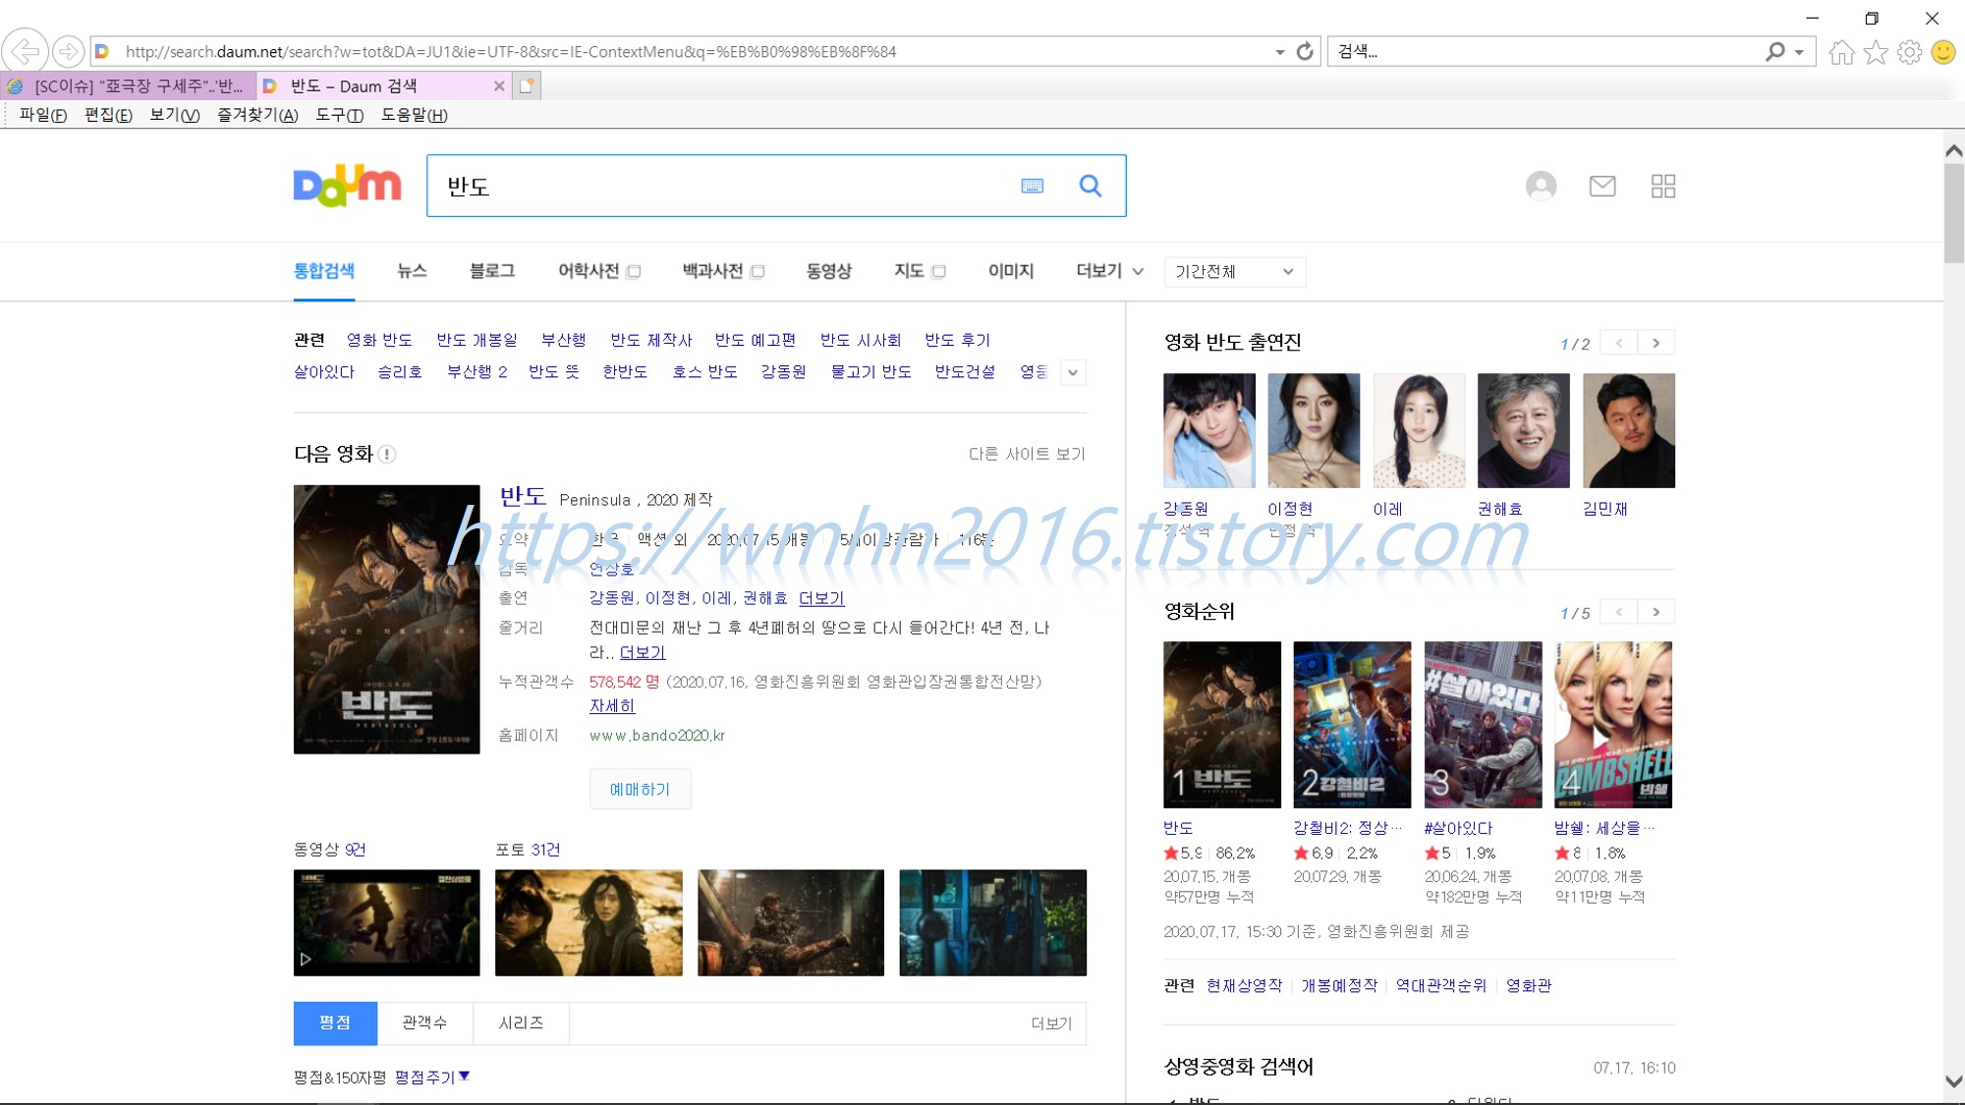
Task: Open the 반도 movie title link
Action: pos(523,496)
